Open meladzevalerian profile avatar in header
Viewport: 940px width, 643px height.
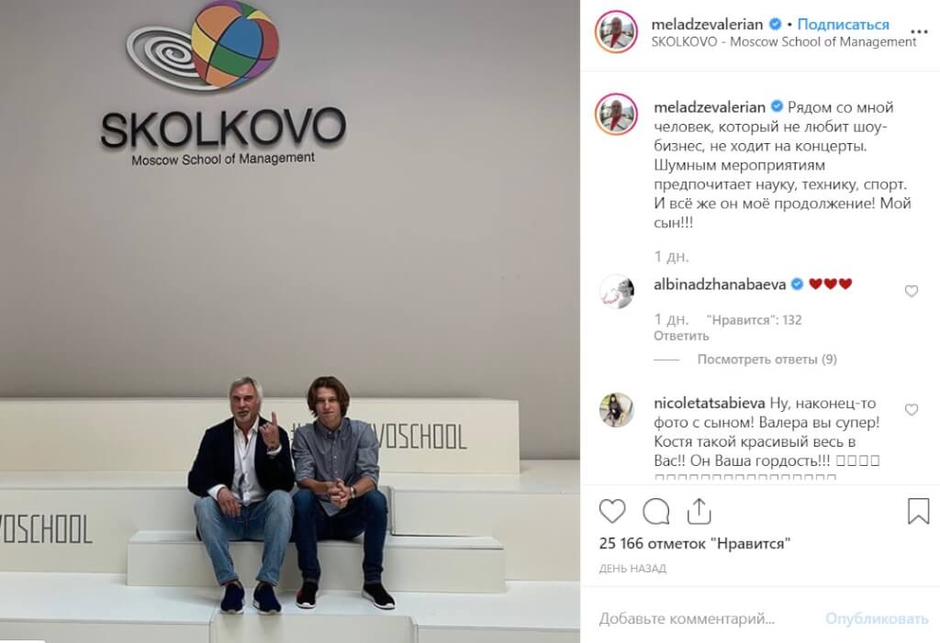616,32
